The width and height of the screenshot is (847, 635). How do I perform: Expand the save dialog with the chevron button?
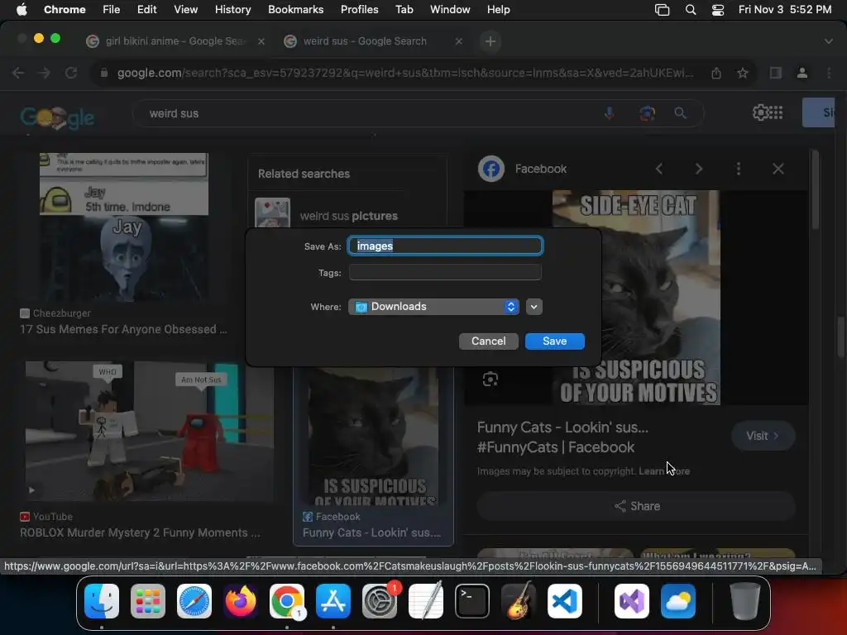point(534,307)
